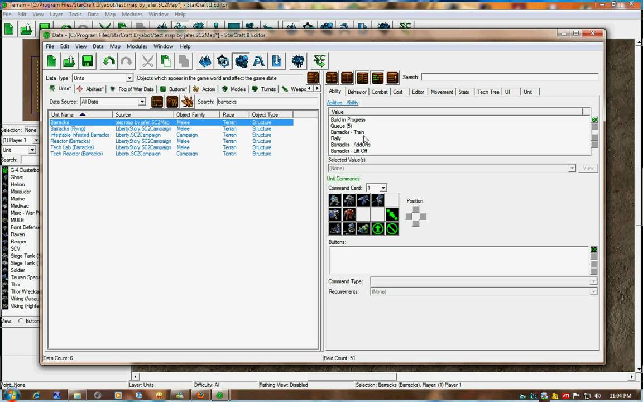Toggle the list view icon beside Data Source

coord(157,102)
